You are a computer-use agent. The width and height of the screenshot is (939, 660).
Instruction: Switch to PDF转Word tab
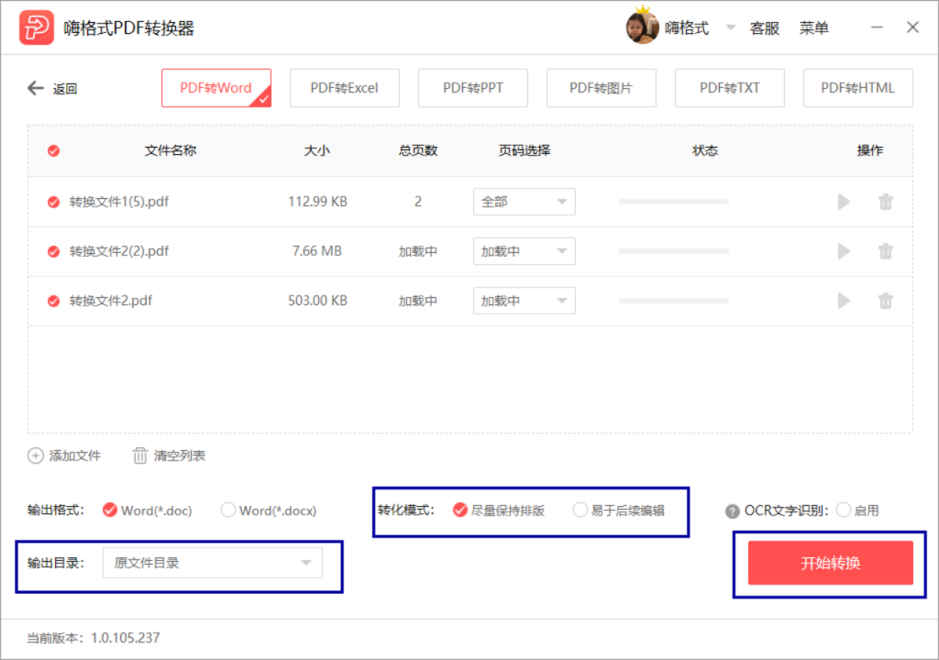point(216,88)
